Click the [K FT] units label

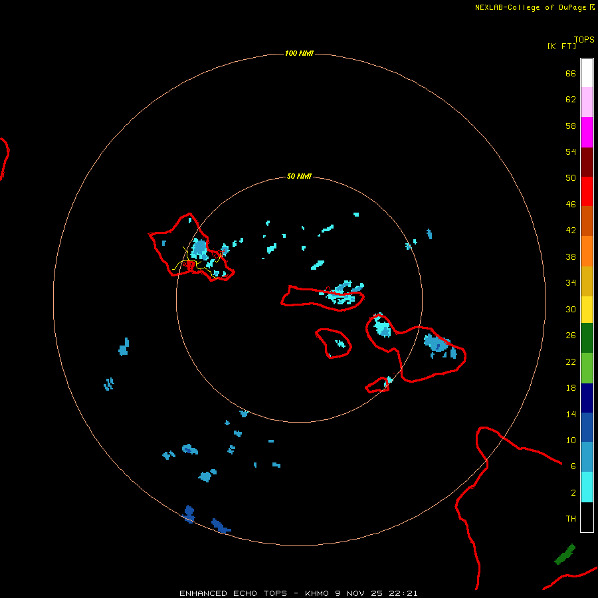tap(561, 46)
